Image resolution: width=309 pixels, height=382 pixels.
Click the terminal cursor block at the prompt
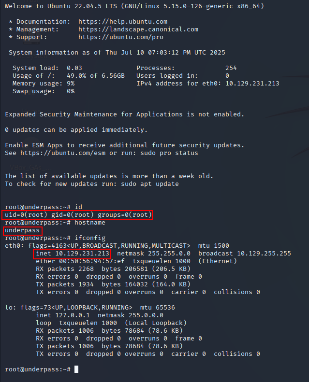[76, 369]
